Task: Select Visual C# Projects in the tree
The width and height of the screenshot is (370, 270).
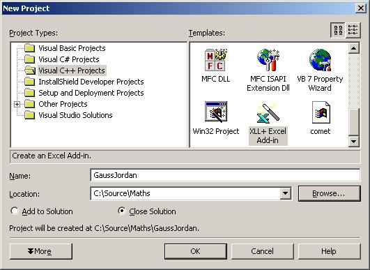Action: [69, 59]
